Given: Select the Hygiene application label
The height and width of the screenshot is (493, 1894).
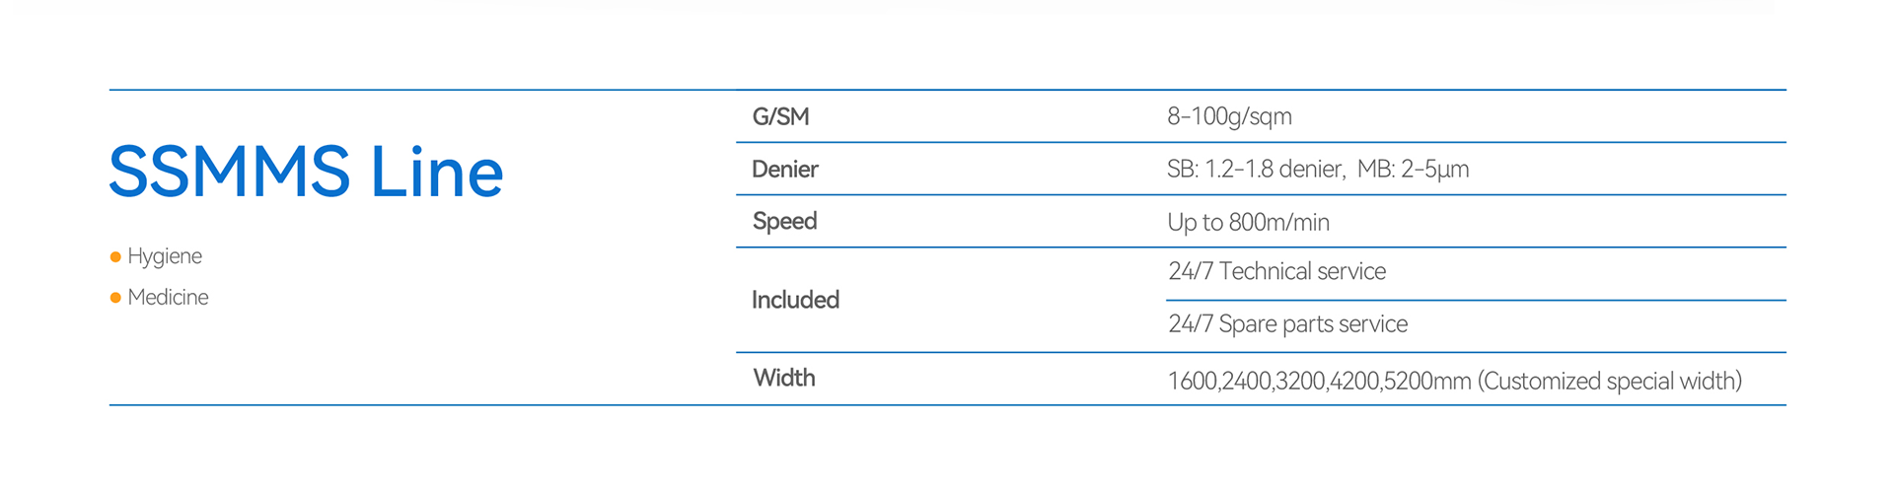Looking at the screenshot, I should (x=165, y=256).
